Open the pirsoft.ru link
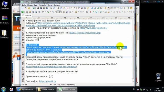The image size is (164, 92). (47, 81)
